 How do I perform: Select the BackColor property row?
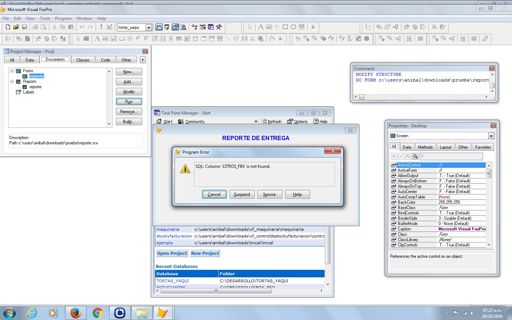[x=438, y=202]
